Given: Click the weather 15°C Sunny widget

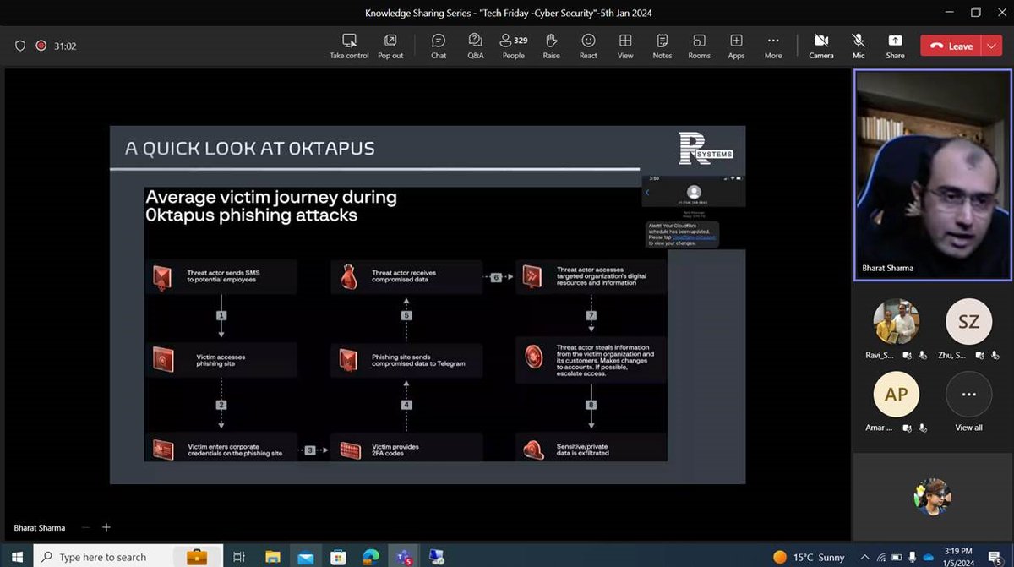Looking at the screenshot, I should [x=809, y=557].
